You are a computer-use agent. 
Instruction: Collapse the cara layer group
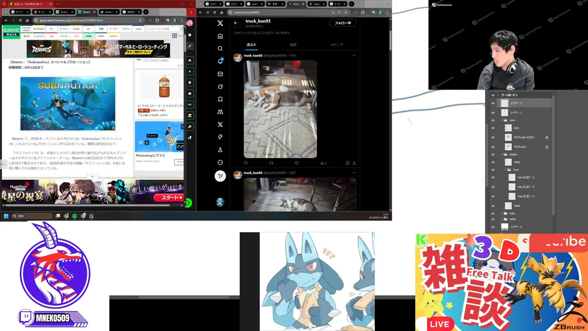pos(502,120)
